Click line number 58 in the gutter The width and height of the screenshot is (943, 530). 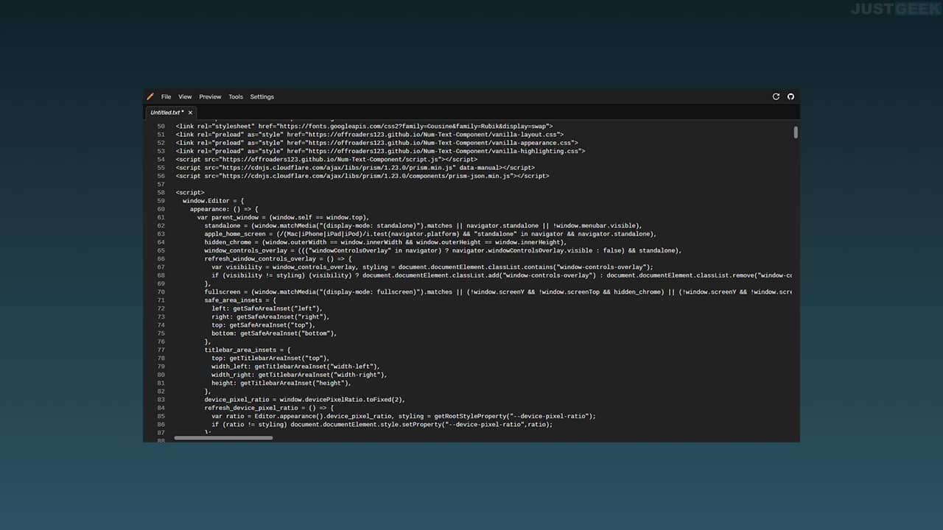161,193
